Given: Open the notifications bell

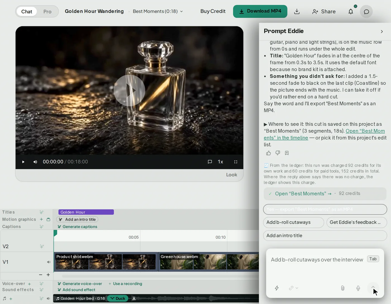Looking at the screenshot, I should coord(351,11).
